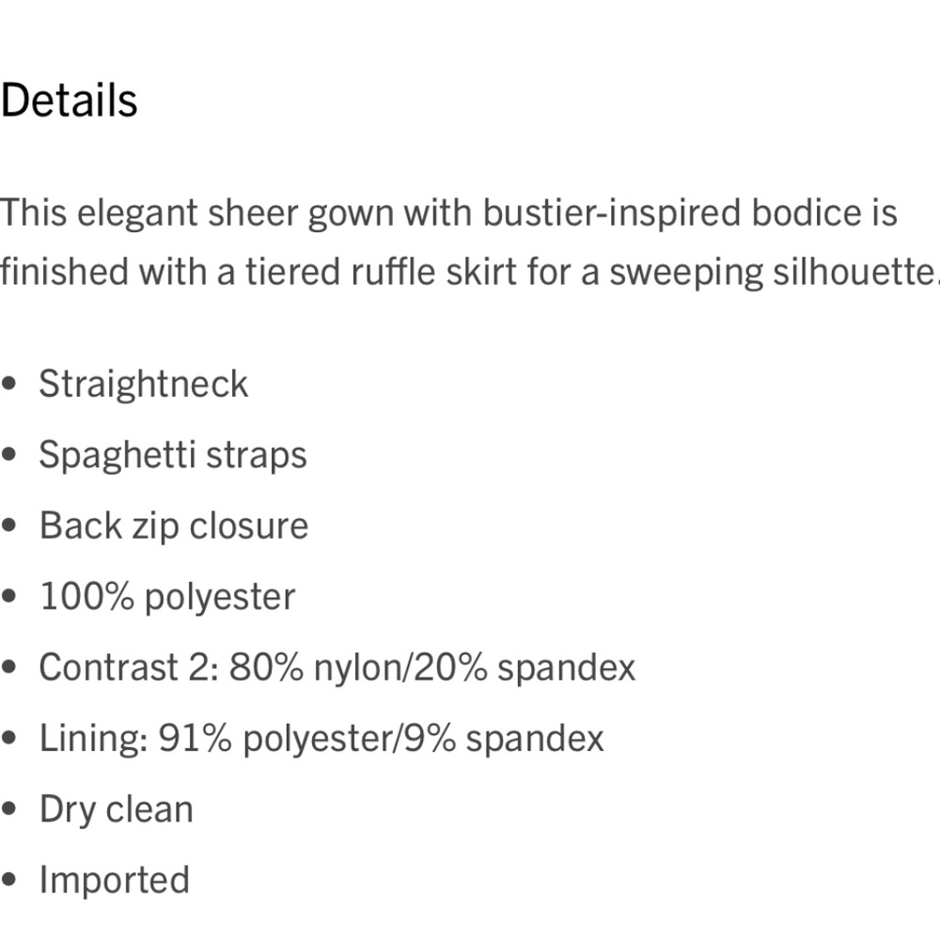Click the bullet next to "100% polyester"
Screen dimensions: 940x940
tap(9, 597)
